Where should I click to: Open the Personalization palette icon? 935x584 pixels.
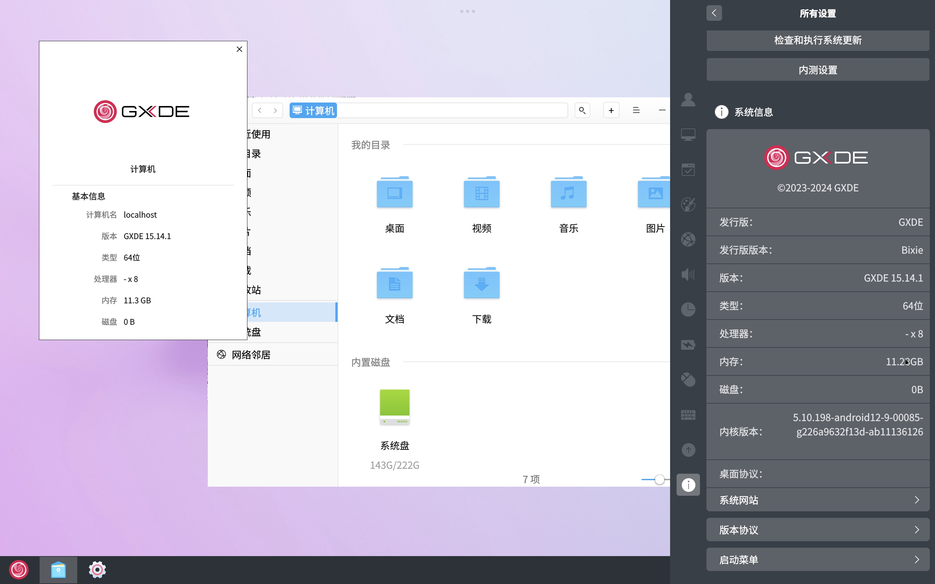688,204
